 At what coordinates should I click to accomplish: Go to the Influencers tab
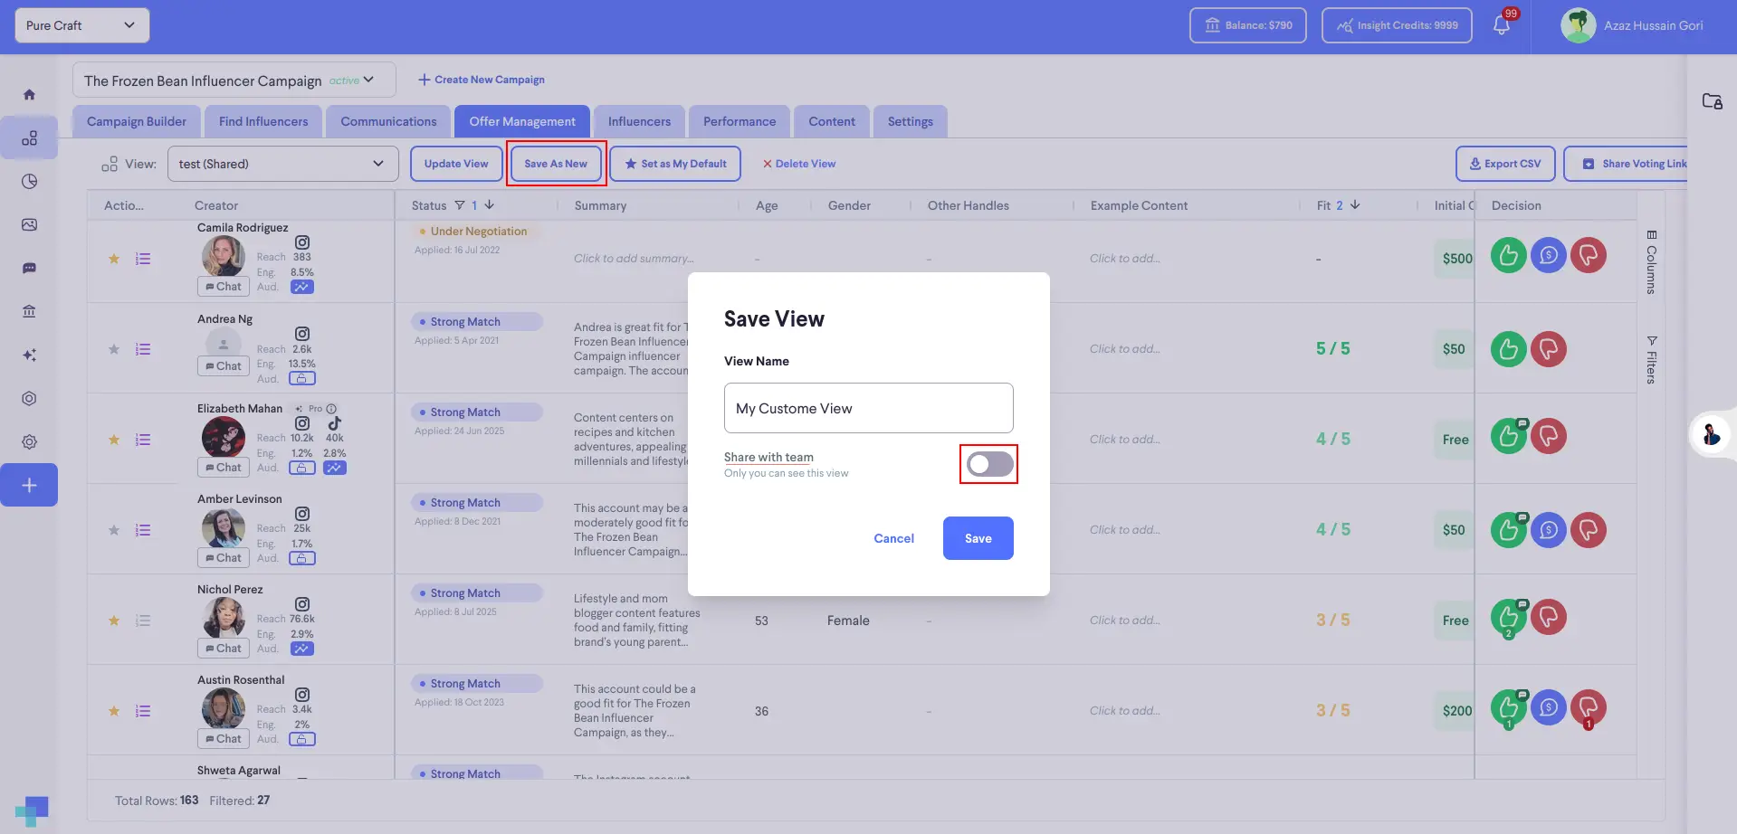[x=639, y=121]
